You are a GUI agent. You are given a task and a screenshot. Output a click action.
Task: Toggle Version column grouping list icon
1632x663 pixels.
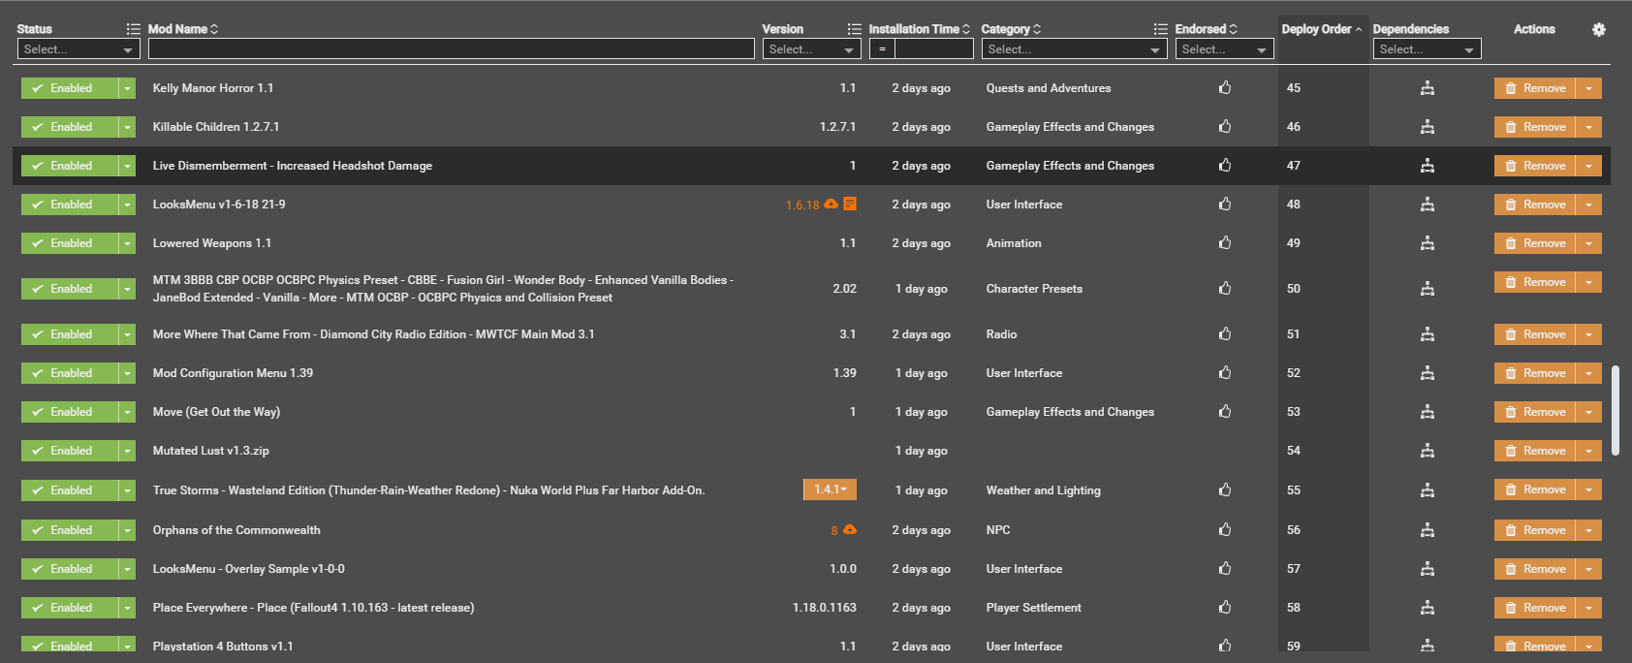(854, 29)
